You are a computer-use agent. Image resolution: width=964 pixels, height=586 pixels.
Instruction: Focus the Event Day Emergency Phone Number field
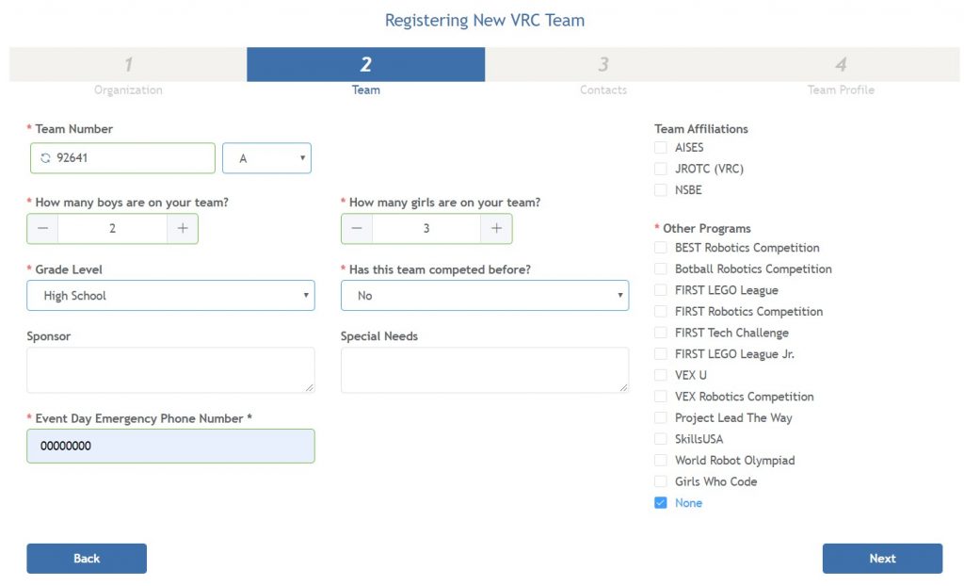(170, 447)
